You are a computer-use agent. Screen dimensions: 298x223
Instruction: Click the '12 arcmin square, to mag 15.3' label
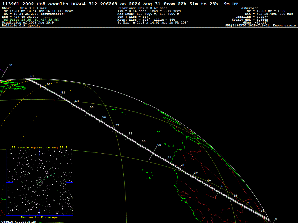click(39, 147)
